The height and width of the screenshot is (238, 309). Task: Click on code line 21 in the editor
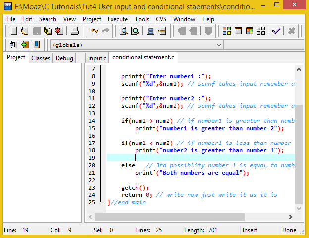tap(191, 173)
